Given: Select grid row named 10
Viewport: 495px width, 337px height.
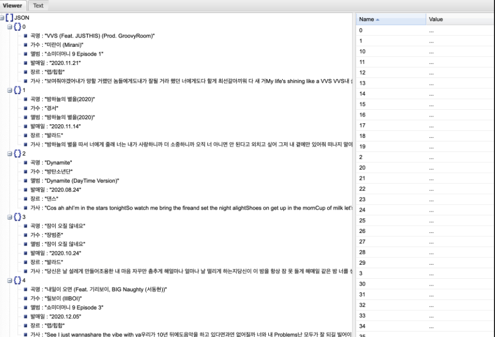Looking at the screenshot, I should tap(425, 51).
